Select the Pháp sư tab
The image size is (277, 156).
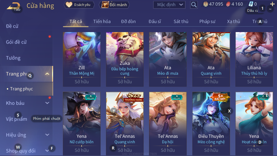(207, 21)
